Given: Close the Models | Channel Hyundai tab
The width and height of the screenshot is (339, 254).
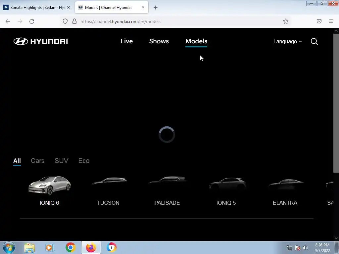Looking at the screenshot, I should pos(143,7).
